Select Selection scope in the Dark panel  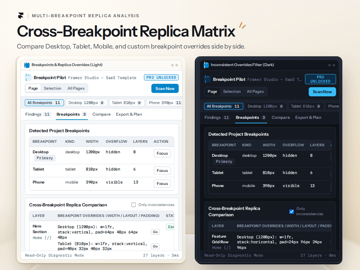coord(232,92)
